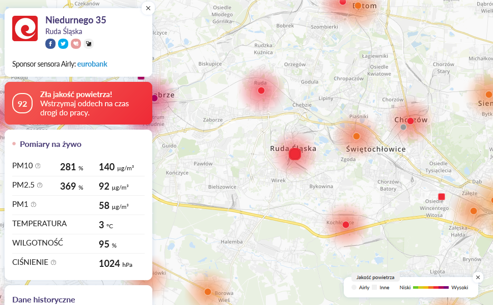This screenshot has width=493, height=305.
Task: Open the eurobank sponsor link
Action: [92, 64]
